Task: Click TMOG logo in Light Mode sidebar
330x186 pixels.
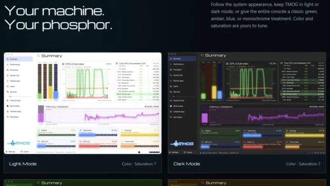Action: click(x=19, y=143)
